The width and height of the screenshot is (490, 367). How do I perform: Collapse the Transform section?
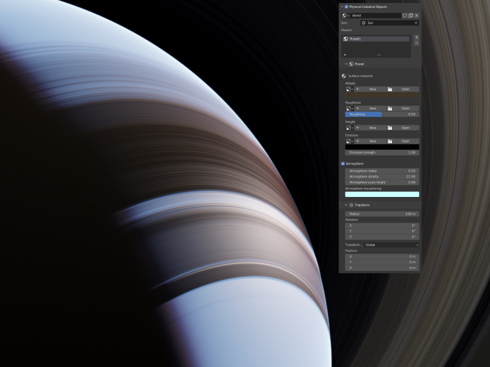(x=346, y=205)
